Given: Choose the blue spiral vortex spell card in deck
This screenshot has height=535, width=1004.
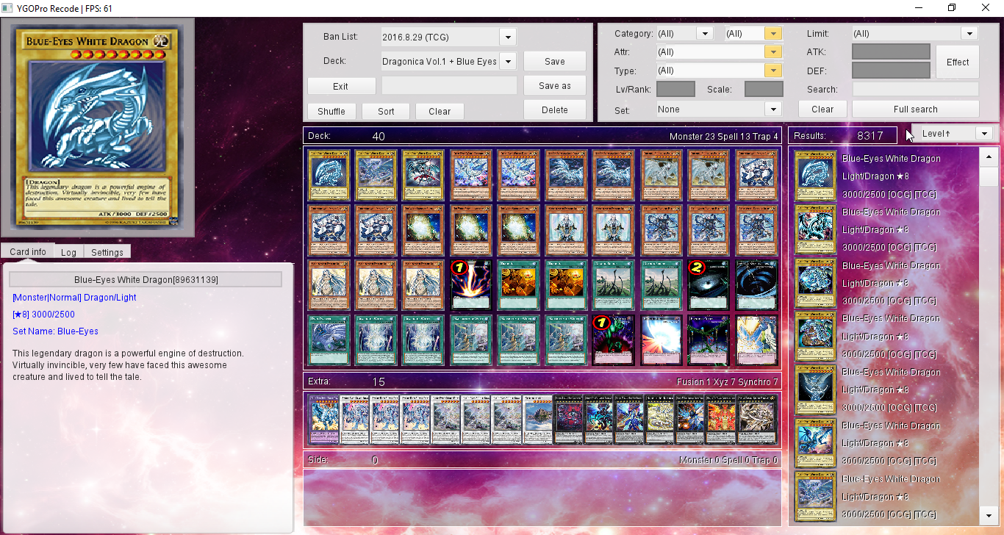Looking at the screenshot, I should 756,285.
